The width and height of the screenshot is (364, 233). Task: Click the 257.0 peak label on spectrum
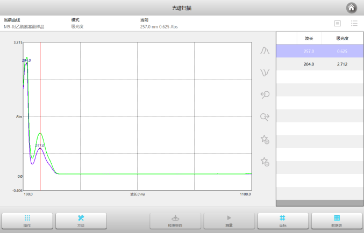click(x=39, y=145)
